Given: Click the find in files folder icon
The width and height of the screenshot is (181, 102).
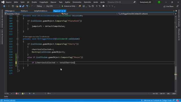Looking at the screenshot, I should pos(80,6).
